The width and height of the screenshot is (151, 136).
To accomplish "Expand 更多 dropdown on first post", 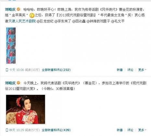I will pos(142,70).
